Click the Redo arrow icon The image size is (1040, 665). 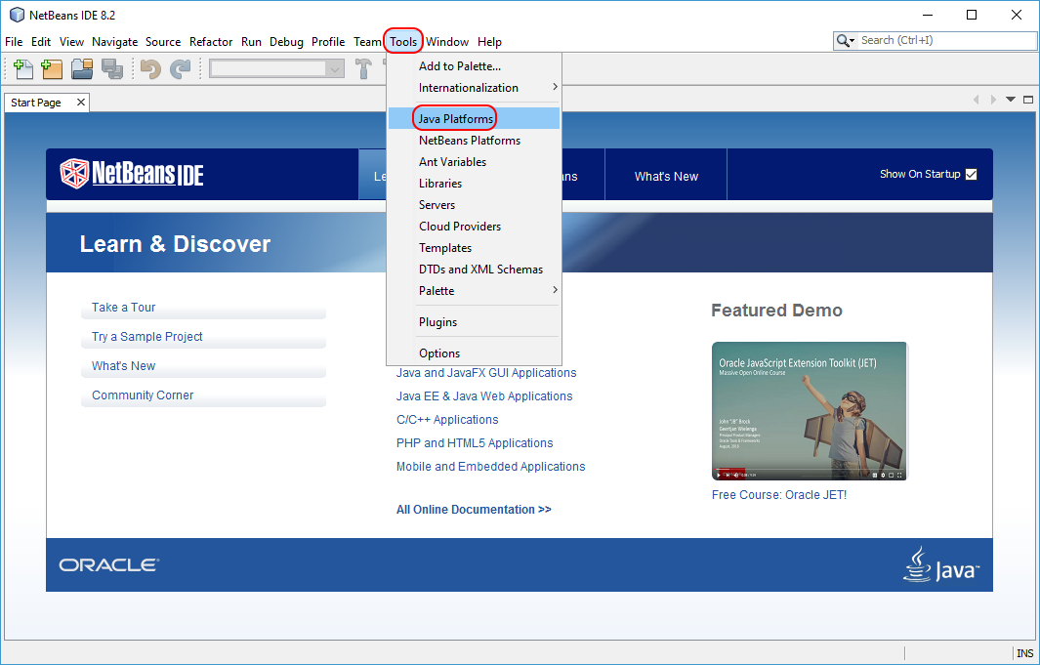[180, 69]
